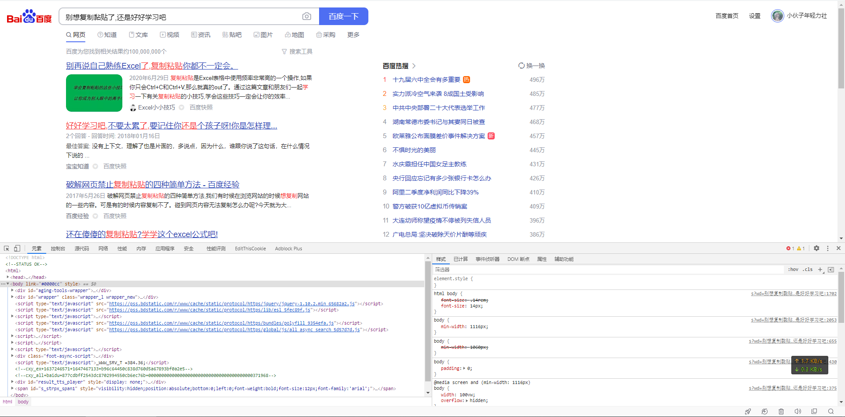Screen dimensions: 845x417
Task: Open 搜索工具 filter
Action: pyautogui.click(x=297, y=51)
